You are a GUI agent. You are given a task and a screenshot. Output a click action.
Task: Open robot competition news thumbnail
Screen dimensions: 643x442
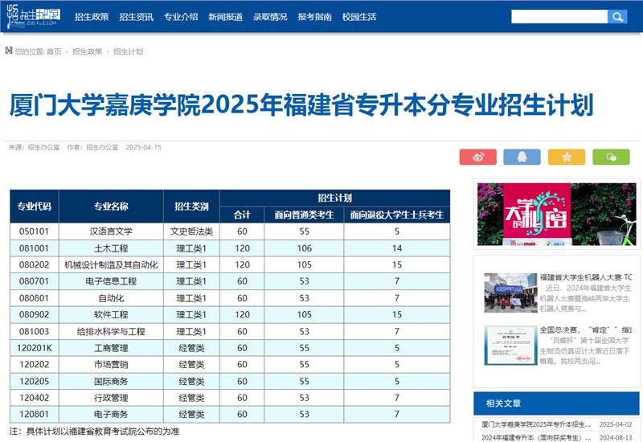[x=510, y=293]
